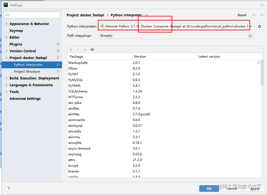
Task: Click the Path mappings field
Action: tap(176, 36)
